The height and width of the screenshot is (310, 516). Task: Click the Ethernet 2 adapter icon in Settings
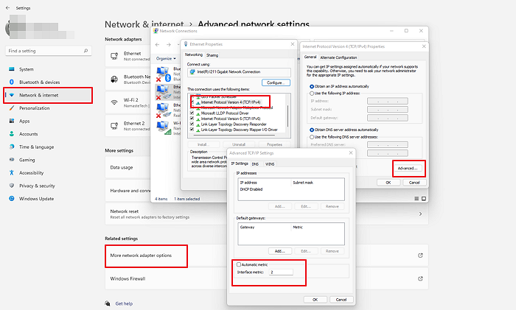click(x=114, y=126)
